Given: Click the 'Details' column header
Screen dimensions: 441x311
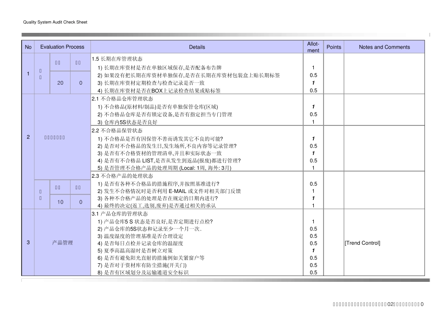Looking at the screenshot, I should point(197,47).
